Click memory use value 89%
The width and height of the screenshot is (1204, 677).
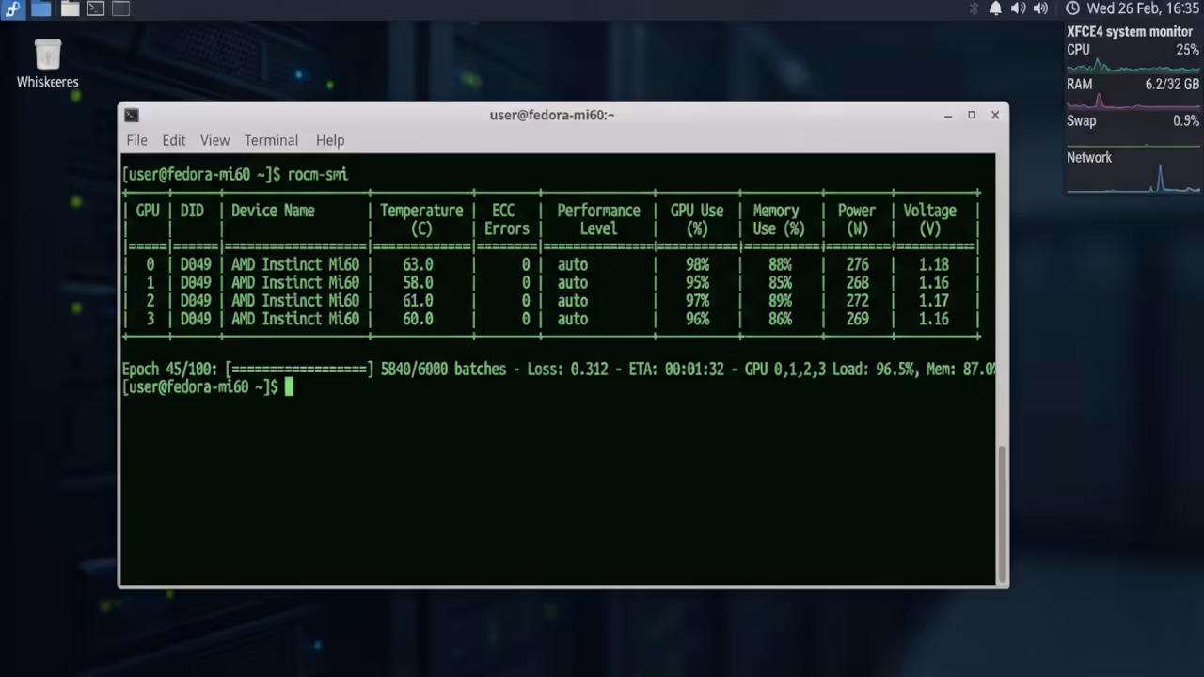(x=780, y=301)
